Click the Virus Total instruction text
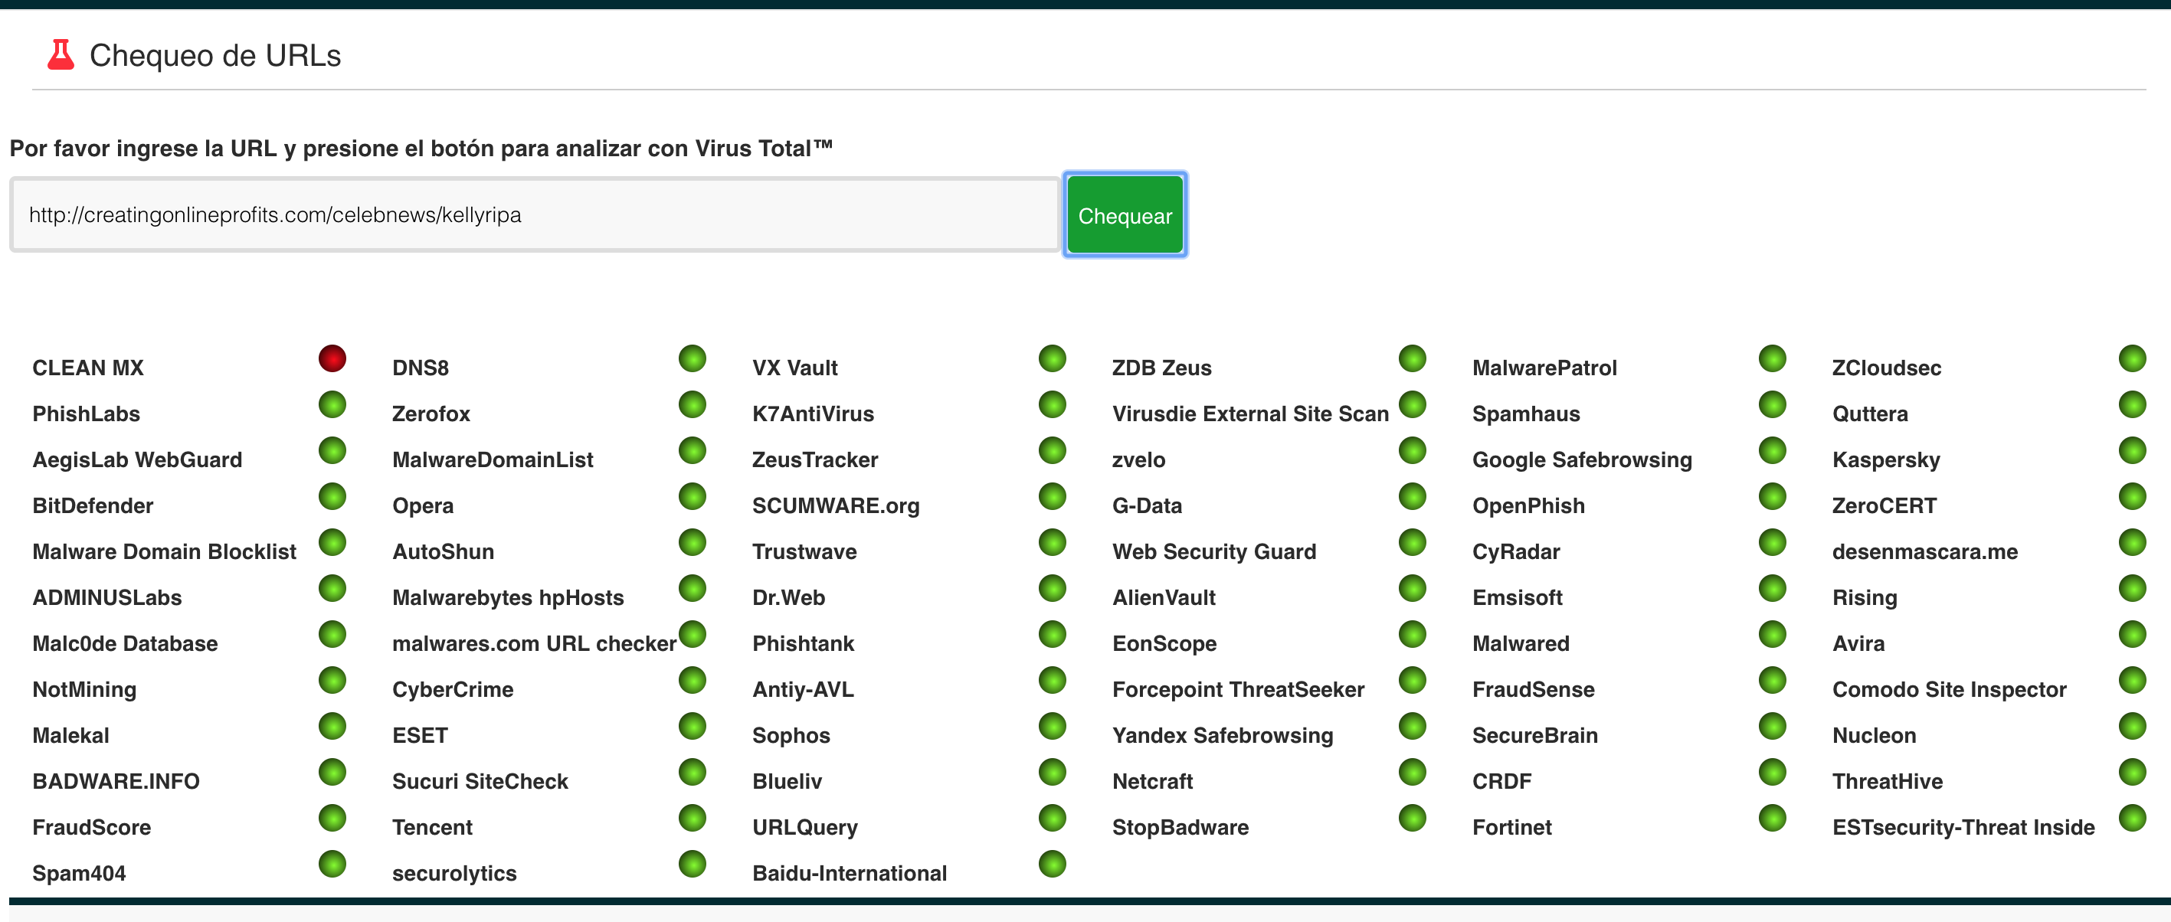 click(x=421, y=149)
